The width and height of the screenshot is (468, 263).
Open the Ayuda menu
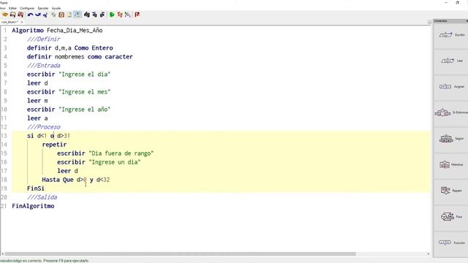pyautogui.click(x=56, y=8)
